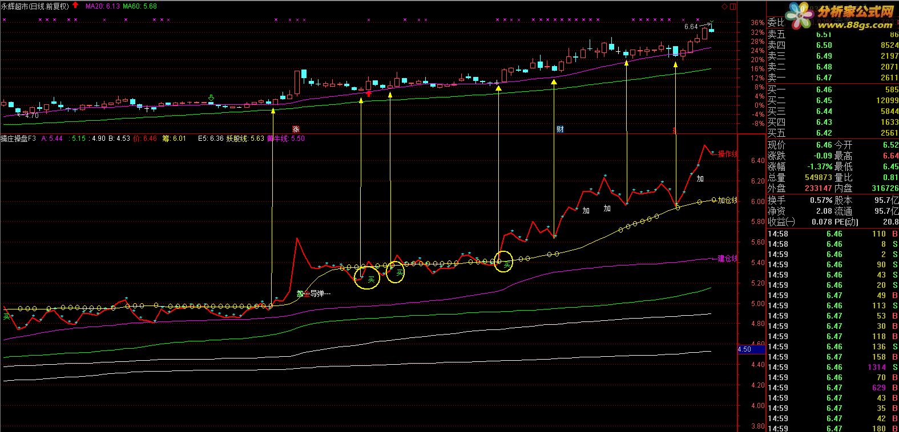This screenshot has width=899, height=432.
Task: Click the red split-panel square icon
Action: (733, 6)
